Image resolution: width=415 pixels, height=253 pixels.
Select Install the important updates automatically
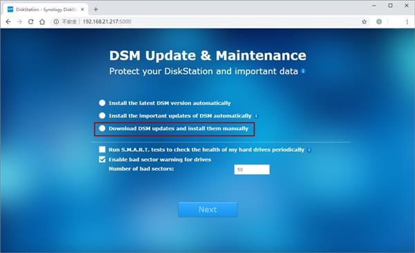click(x=102, y=115)
